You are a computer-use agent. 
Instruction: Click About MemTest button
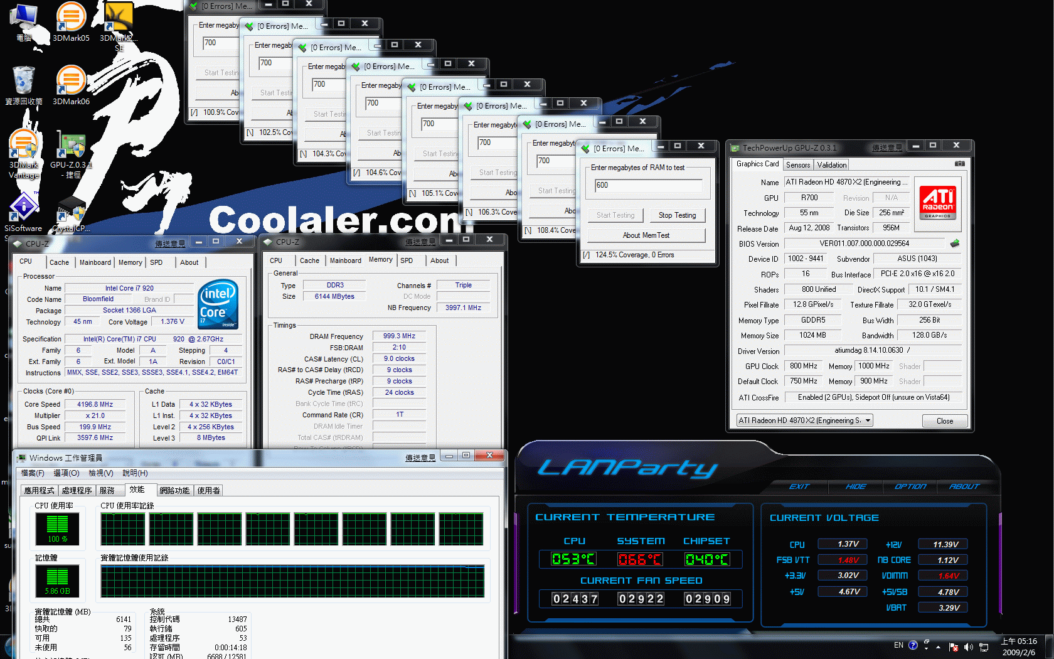coord(646,235)
